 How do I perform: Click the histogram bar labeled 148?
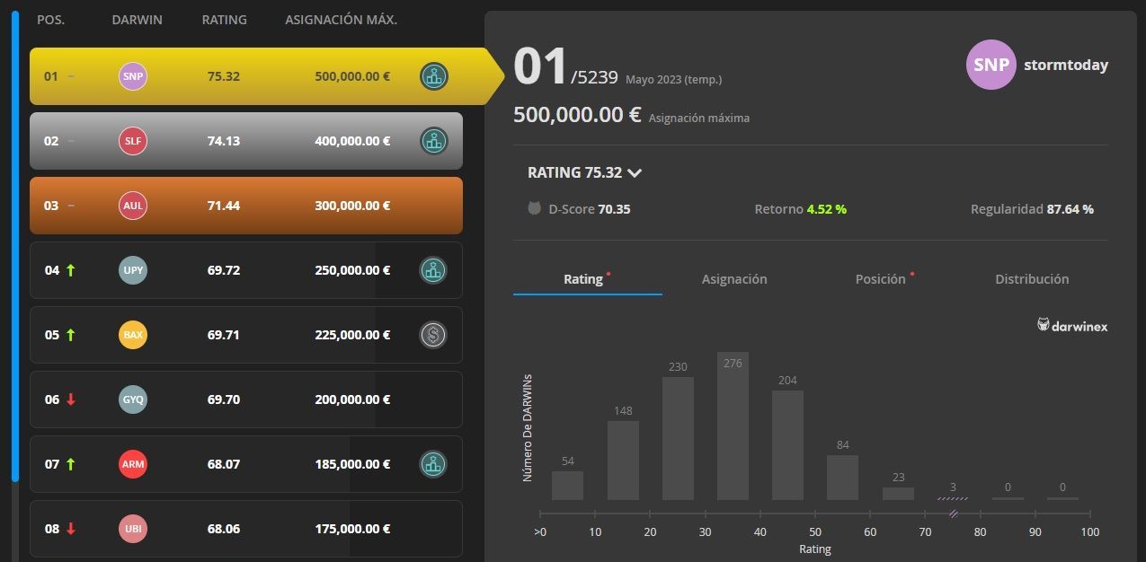pyautogui.click(x=623, y=461)
